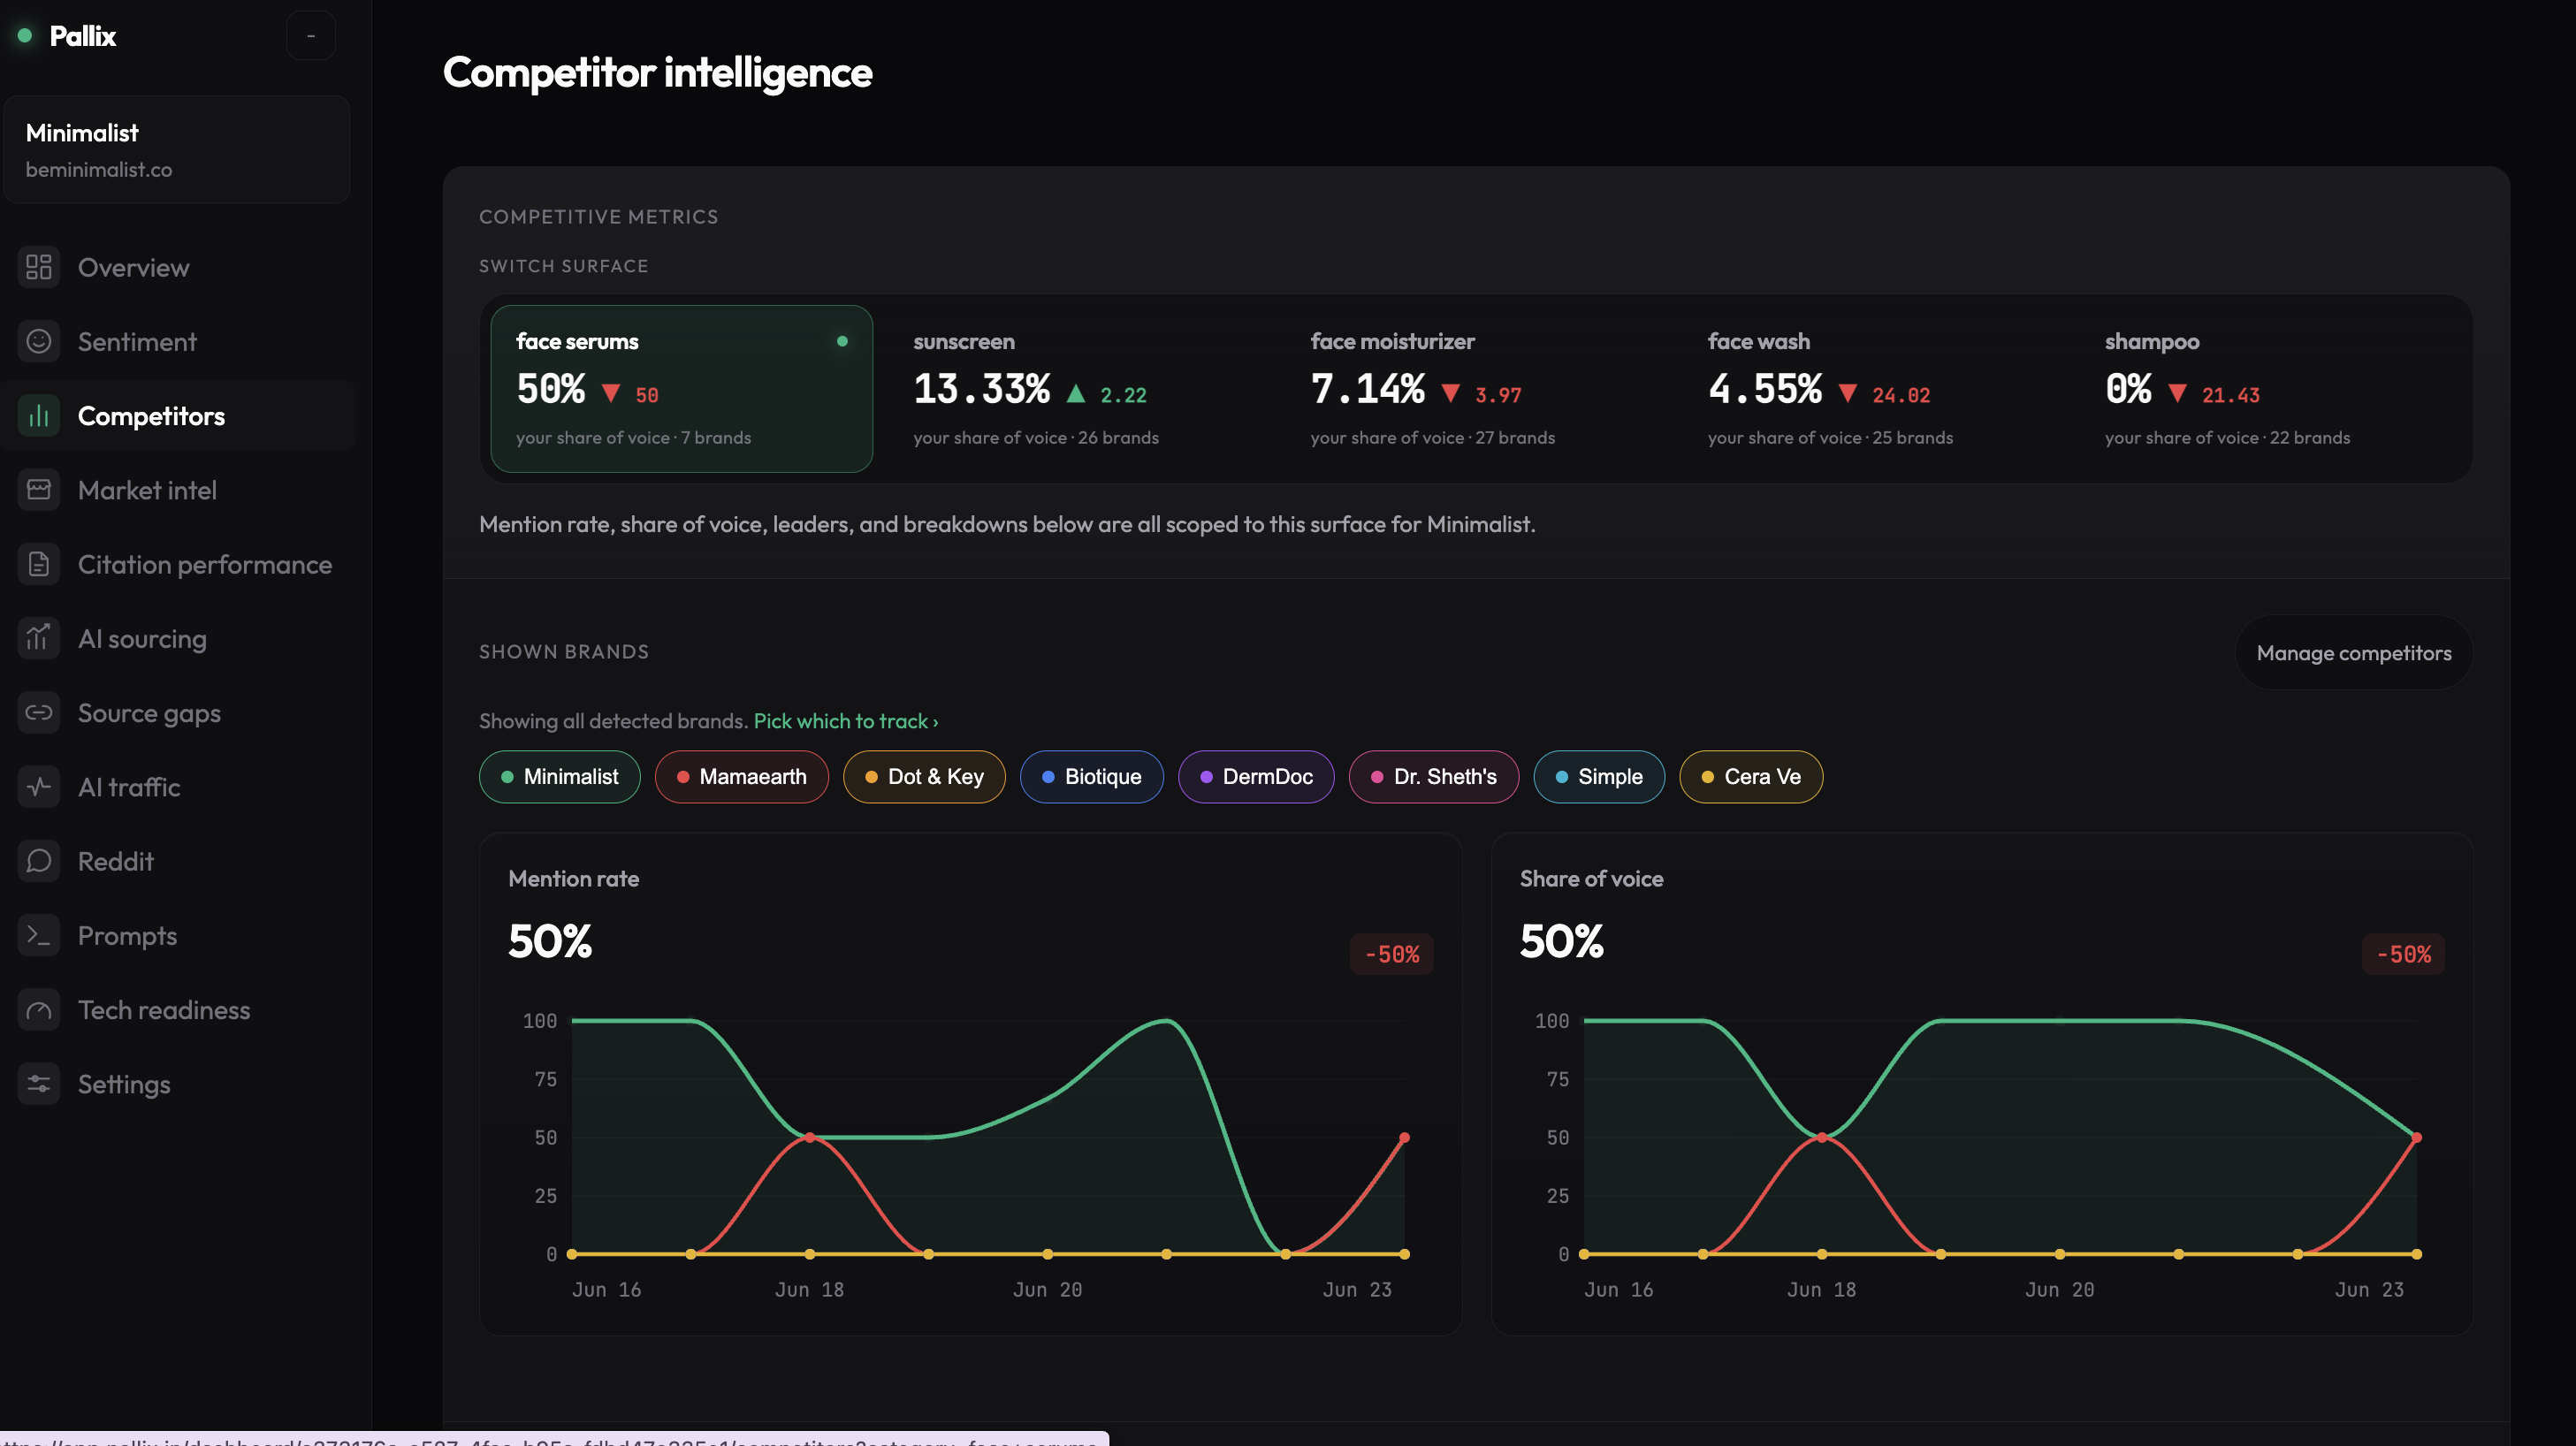The image size is (2576, 1446).
Task: Open the Prompts label in sidebar
Action: (127, 936)
